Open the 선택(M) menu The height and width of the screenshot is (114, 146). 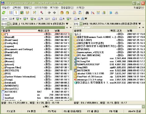point(17,7)
